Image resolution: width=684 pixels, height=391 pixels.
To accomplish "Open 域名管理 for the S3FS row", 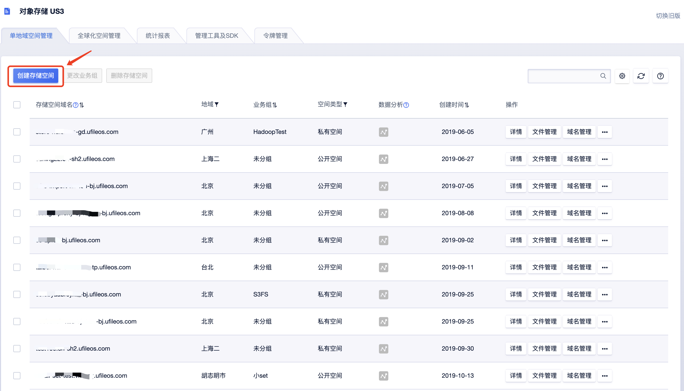I will point(579,295).
